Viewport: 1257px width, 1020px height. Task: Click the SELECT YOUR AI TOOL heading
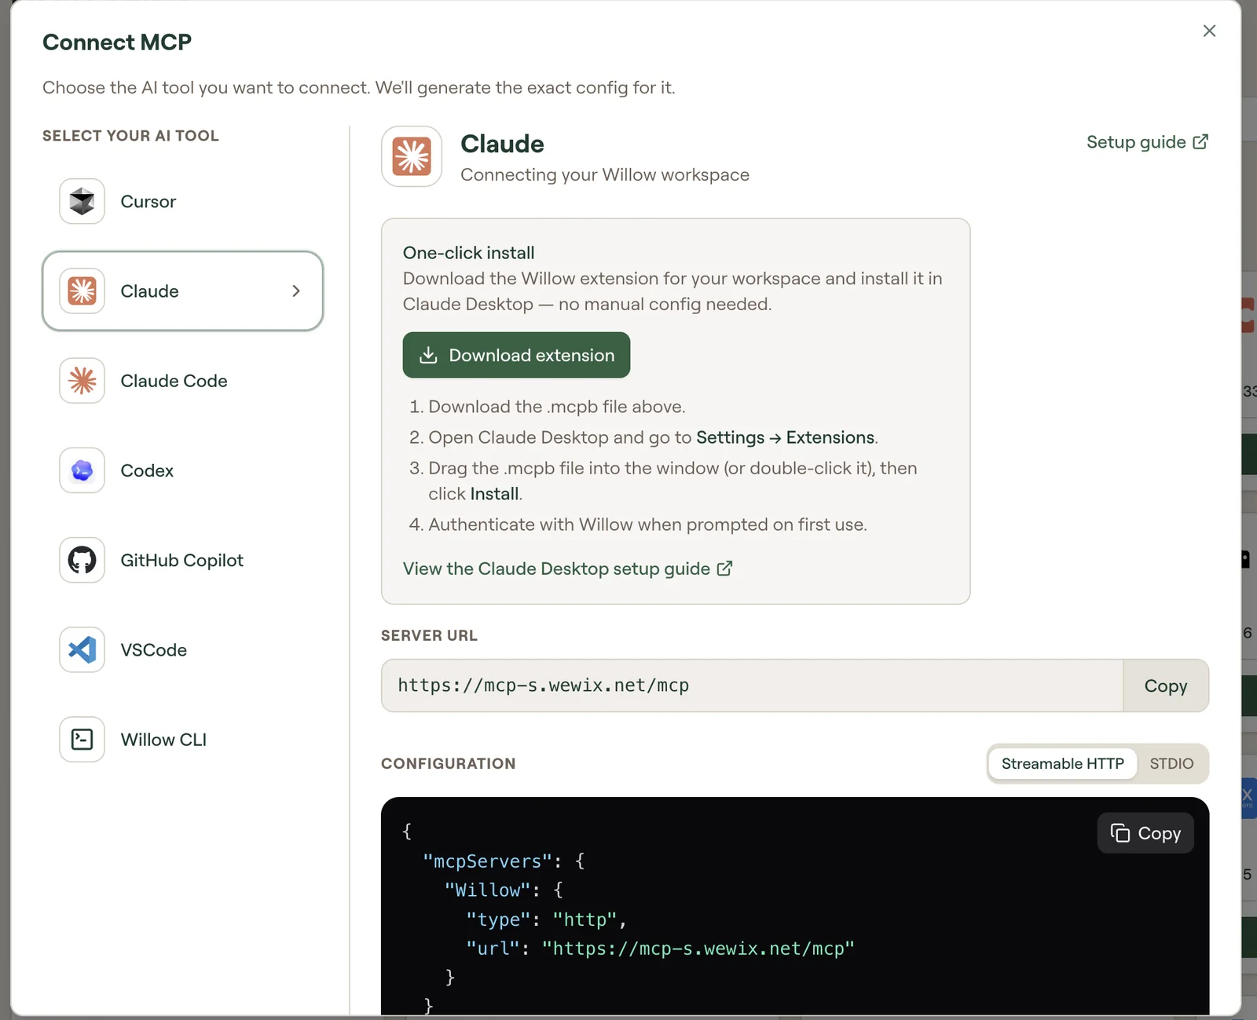tap(130, 136)
